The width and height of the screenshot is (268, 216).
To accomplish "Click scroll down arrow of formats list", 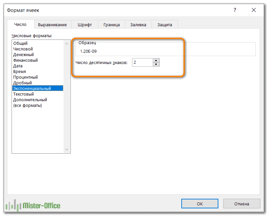I will (x=67, y=149).
